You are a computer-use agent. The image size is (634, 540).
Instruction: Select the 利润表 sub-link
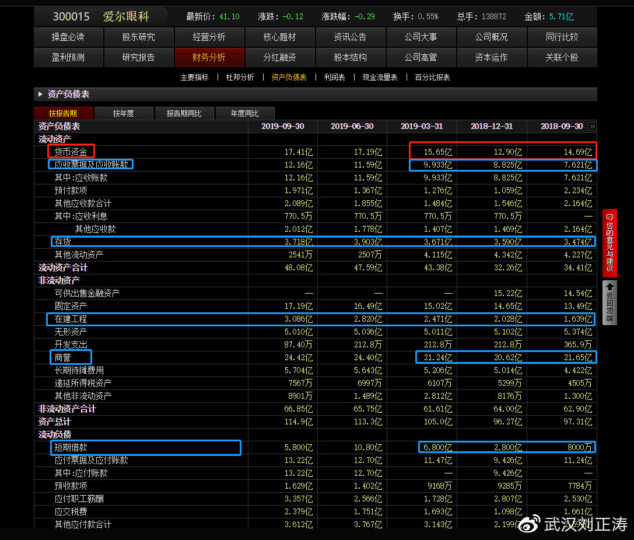(334, 77)
